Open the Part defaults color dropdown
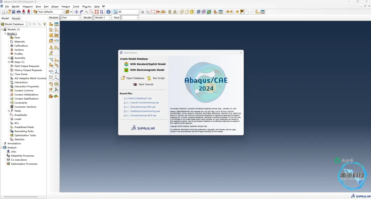Image resolution: width=371 pixels, height=199 pixels. click(51, 12)
